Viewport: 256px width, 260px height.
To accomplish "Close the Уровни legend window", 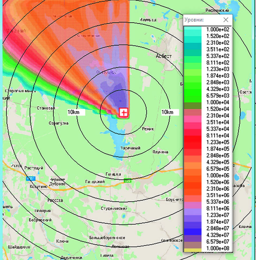I will (x=226, y=20).
